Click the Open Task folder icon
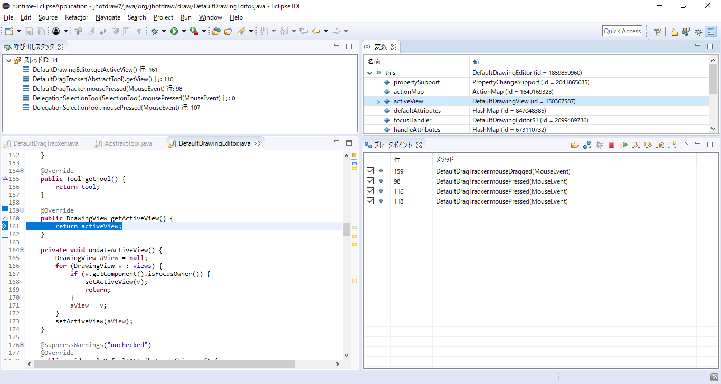 pyautogui.click(x=228, y=31)
